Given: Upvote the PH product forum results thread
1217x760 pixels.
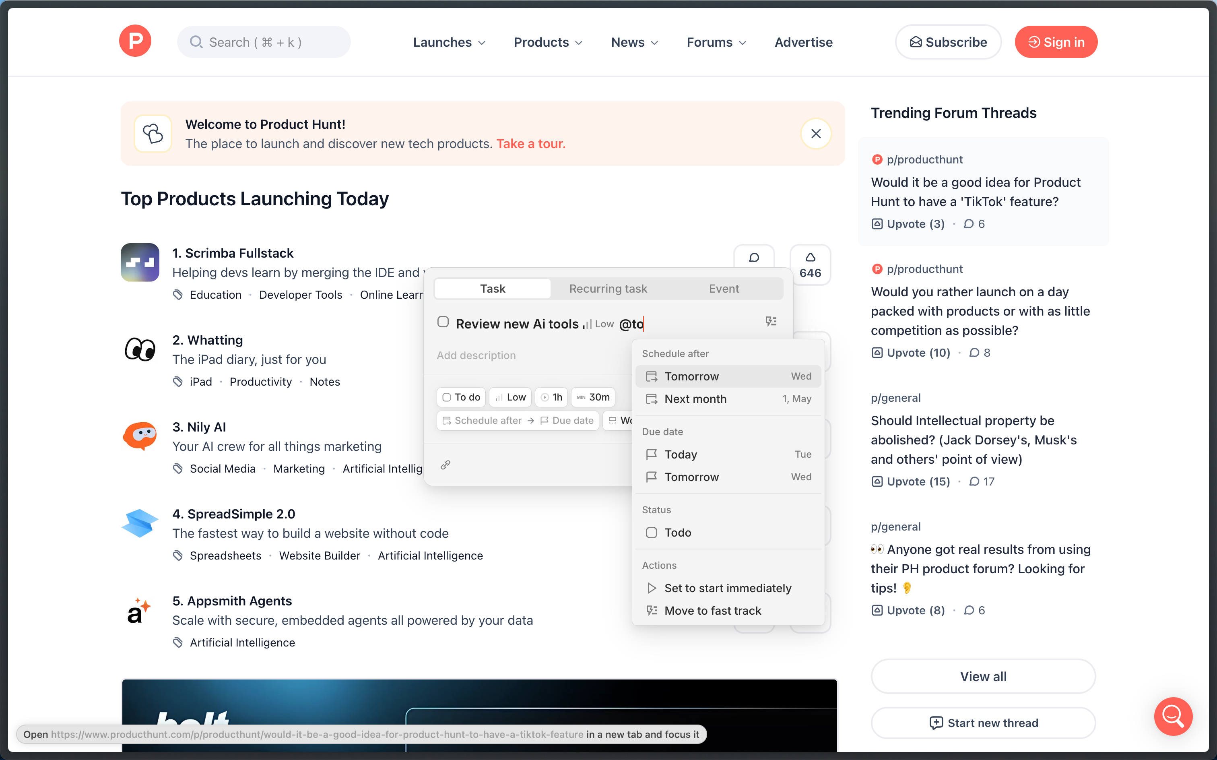Looking at the screenshot, I should pos(908,610).
